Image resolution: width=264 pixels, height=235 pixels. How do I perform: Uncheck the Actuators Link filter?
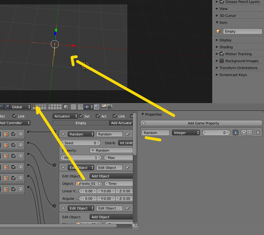pos(115,116)
